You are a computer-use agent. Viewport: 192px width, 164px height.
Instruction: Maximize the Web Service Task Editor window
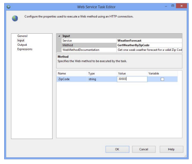(x=173, y=6)
